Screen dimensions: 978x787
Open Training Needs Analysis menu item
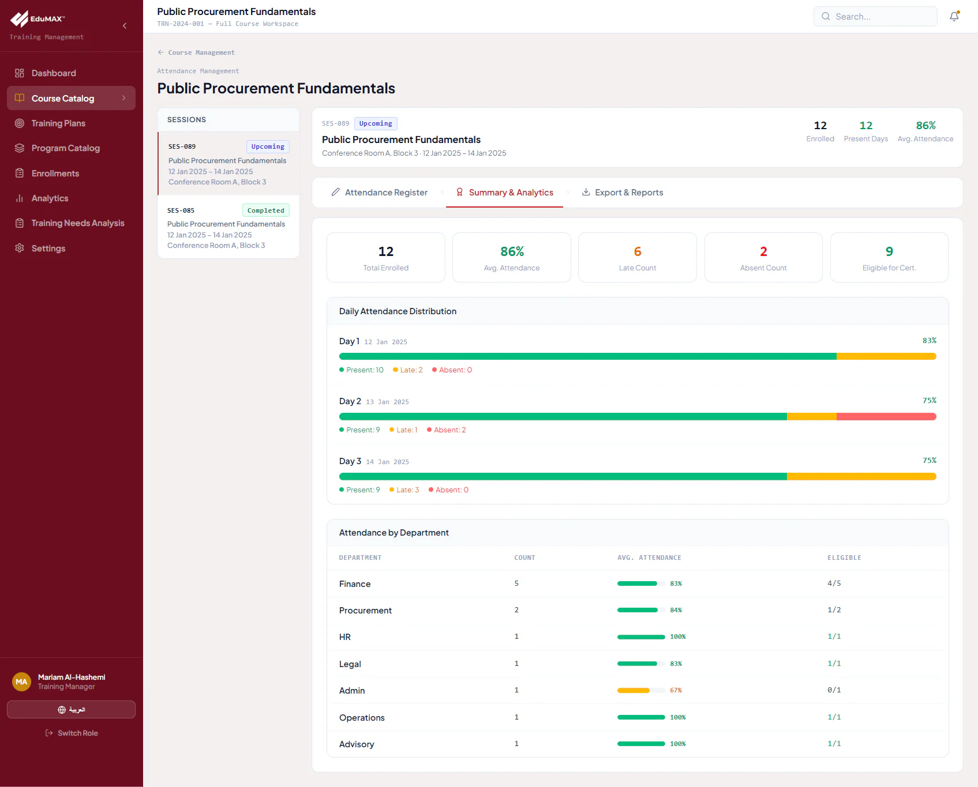(x=71, y=223)
